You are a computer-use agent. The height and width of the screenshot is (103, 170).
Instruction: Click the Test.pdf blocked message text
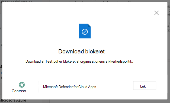(79, 61)
